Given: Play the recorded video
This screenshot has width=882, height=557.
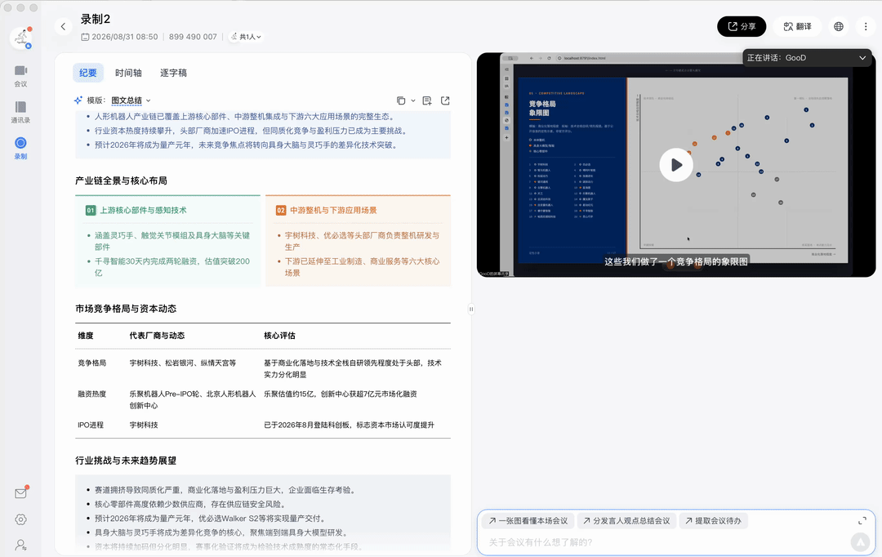Looking at the screenshot, I should tap(676, 165).
